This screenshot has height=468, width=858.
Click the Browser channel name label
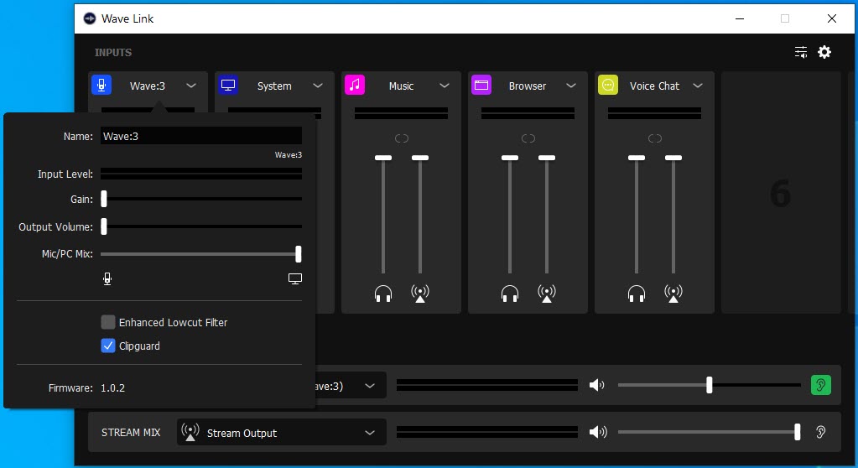coord(528,86)
